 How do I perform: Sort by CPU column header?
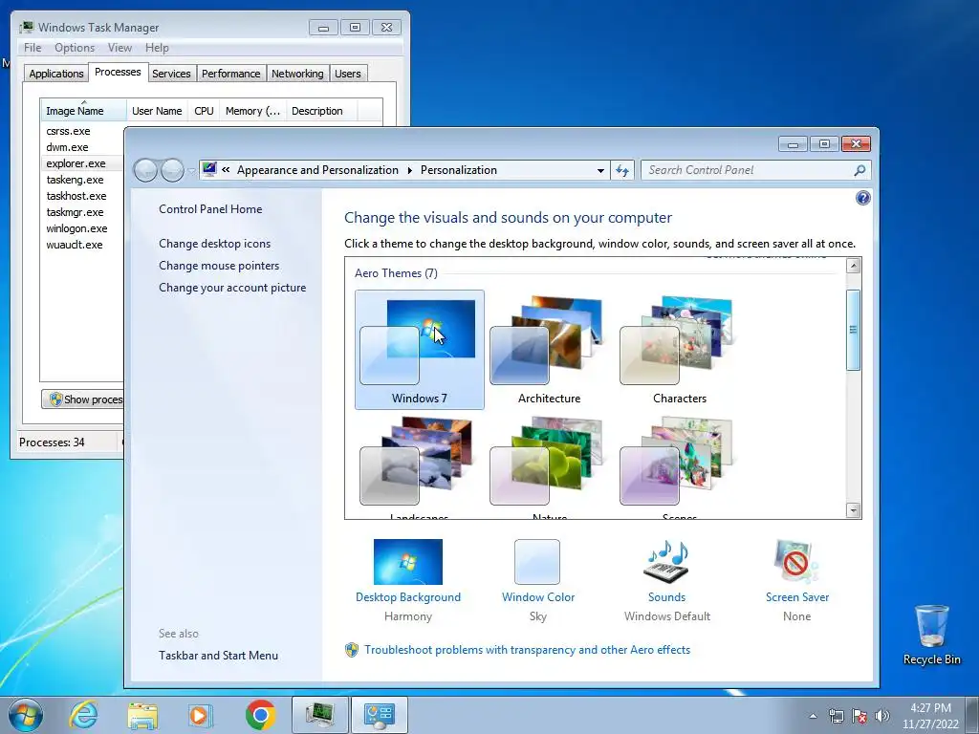204,111
